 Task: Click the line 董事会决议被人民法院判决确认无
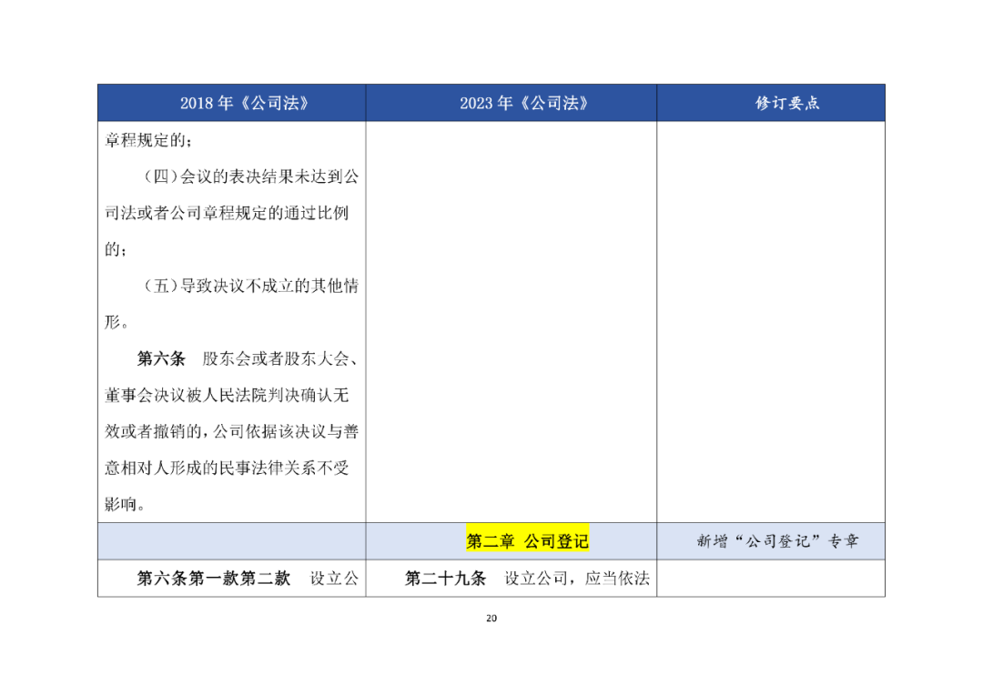tap(227, 395)
